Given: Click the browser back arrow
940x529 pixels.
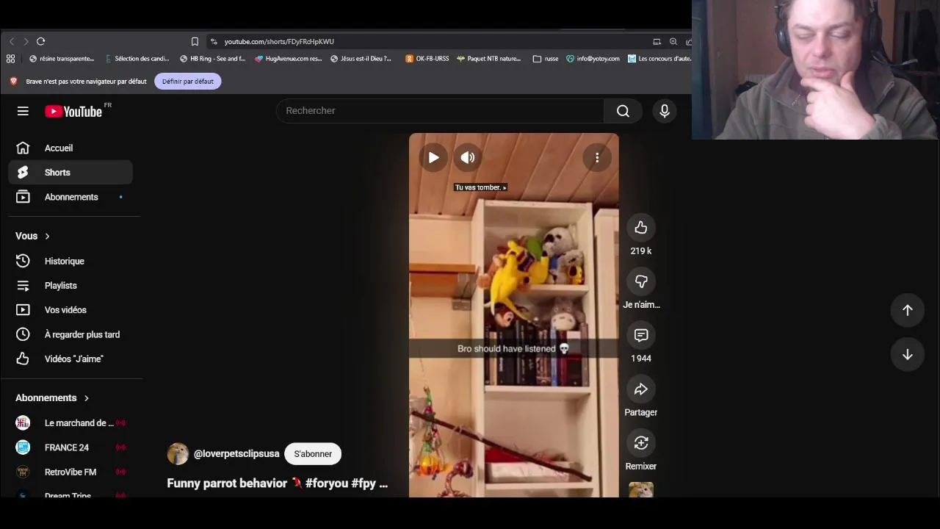Looking at the screenshot, I should (x=12, y=42).
